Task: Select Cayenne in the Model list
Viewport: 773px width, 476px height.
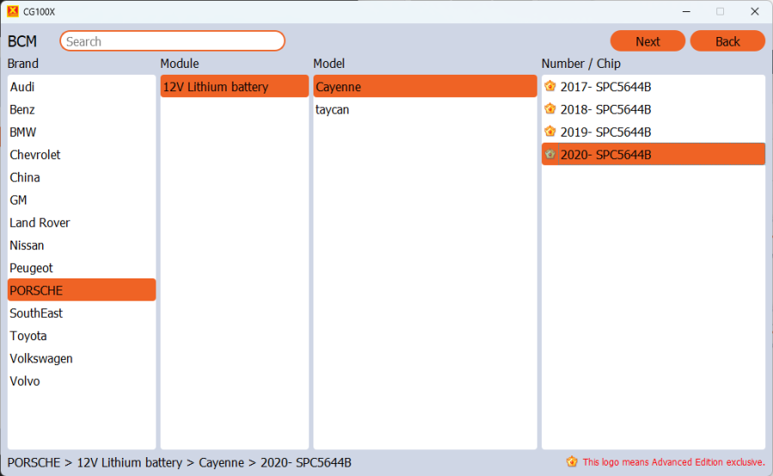Action: [x=338, y=87]
